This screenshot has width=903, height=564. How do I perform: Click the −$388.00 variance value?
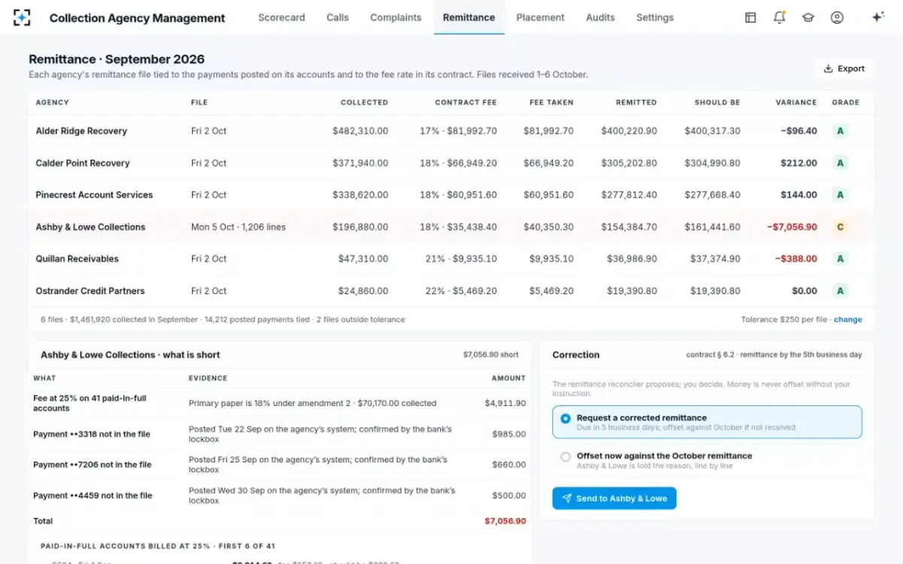pos(798,259)
